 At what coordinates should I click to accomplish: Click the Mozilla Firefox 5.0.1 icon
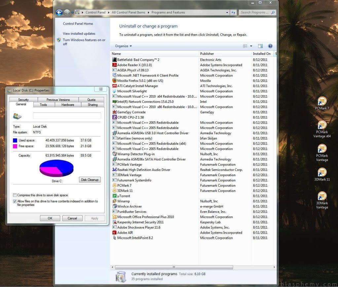(114, 80)
